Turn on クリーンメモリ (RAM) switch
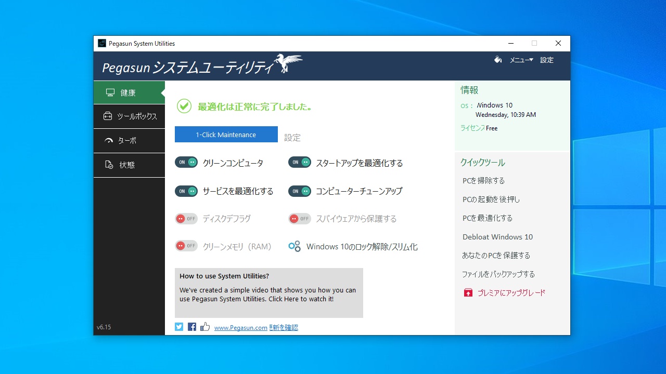 (x=186, y=246)
